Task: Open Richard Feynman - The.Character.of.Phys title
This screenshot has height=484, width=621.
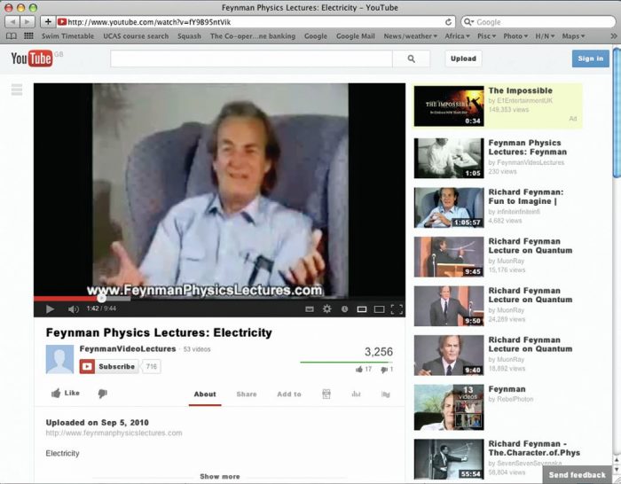Action: pyautogui.click(x=534, y=448)
